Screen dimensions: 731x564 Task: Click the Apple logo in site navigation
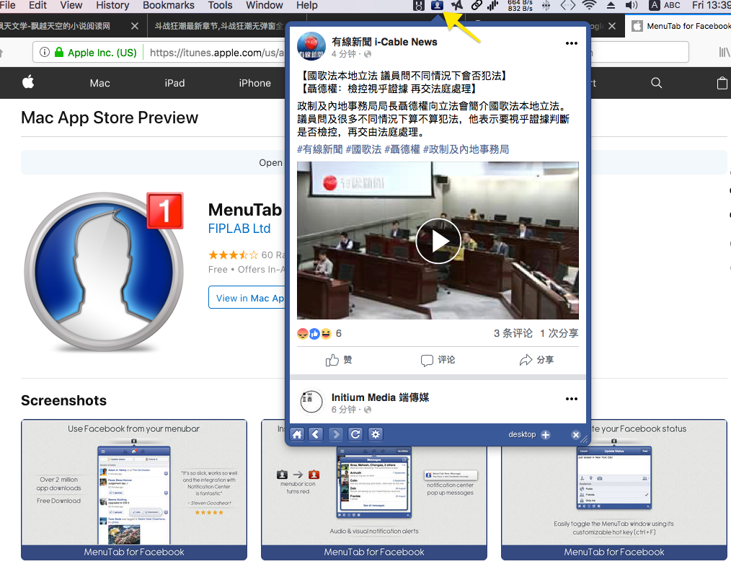coord(28,82)
